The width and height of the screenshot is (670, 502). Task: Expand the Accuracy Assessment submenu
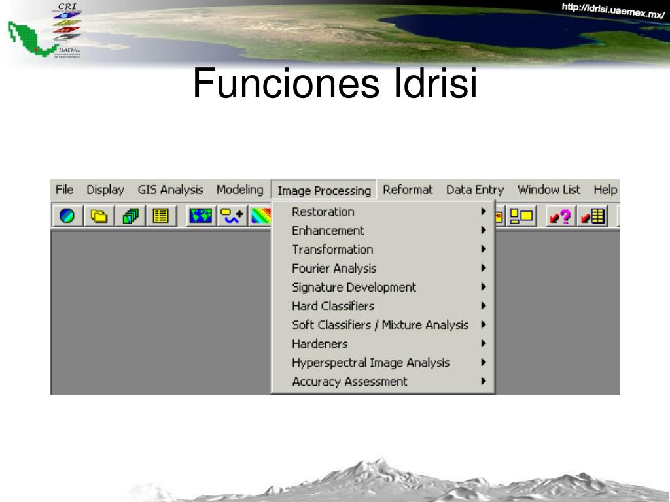point(383,381)
